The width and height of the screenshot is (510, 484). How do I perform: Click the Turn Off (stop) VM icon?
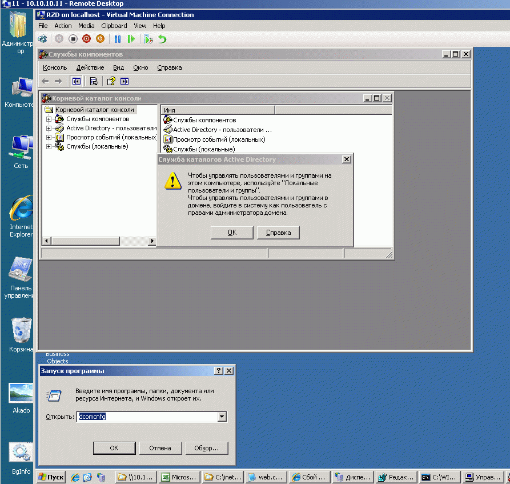73,39
